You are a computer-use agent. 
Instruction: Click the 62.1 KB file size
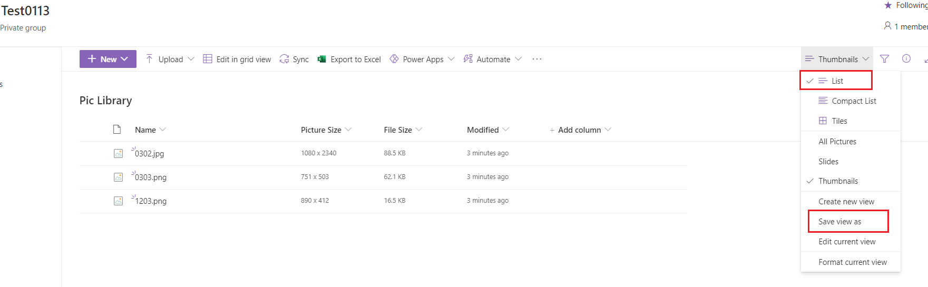coord(395,176)
